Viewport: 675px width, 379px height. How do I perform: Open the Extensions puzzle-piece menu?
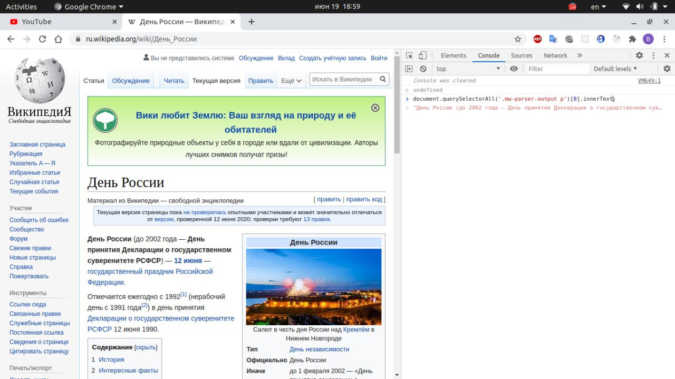click(x=632, y=39)
